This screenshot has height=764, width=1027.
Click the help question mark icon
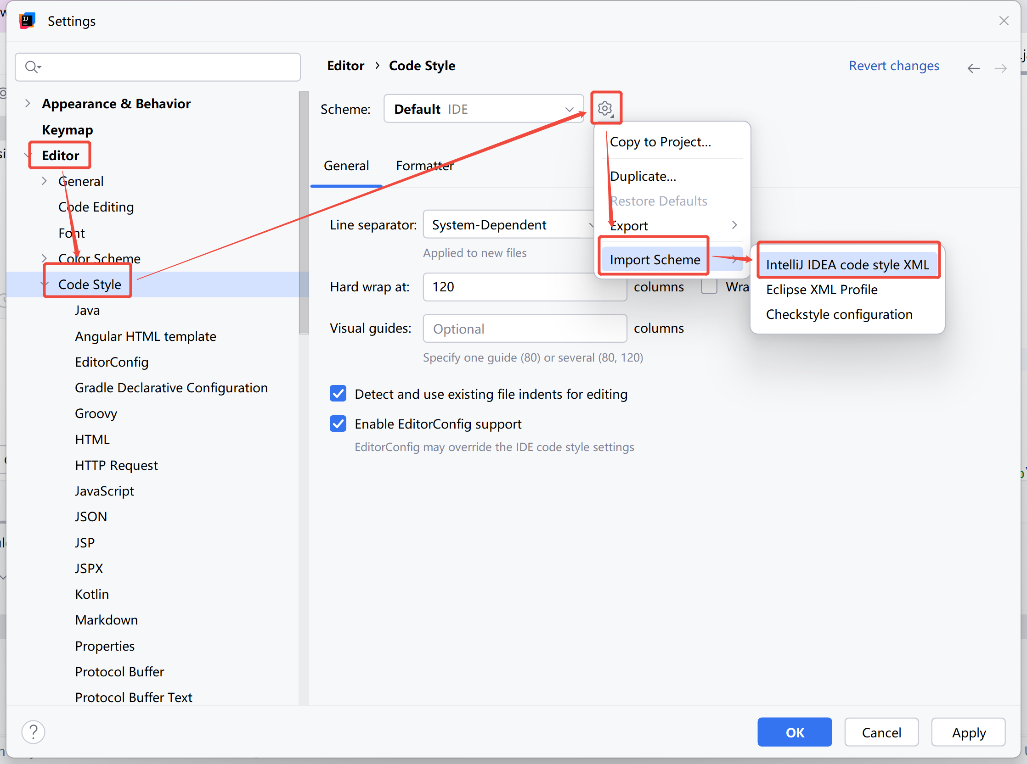(34, 732)
